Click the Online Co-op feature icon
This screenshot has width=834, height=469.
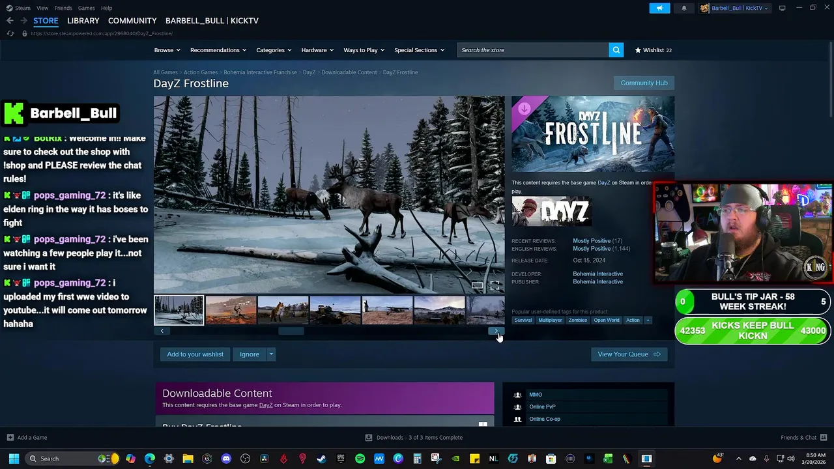point(517,419)
